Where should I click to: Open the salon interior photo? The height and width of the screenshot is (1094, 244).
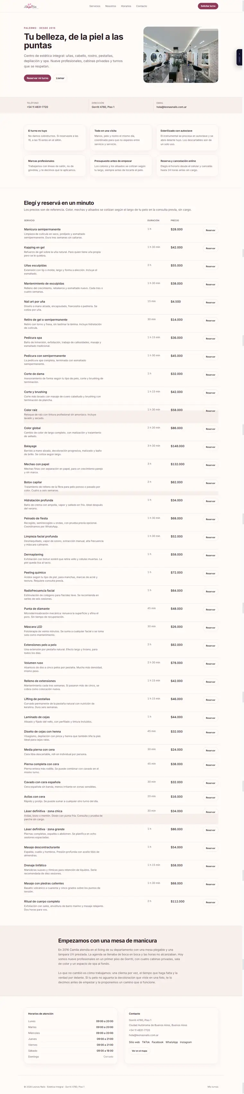tap(181, 55)
